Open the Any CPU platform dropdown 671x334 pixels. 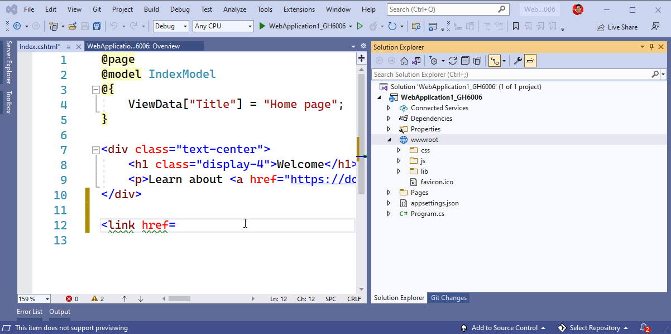(222, 26)
